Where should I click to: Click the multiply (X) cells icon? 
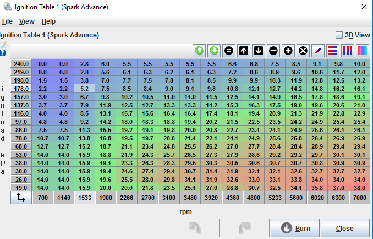coord(303,51)
